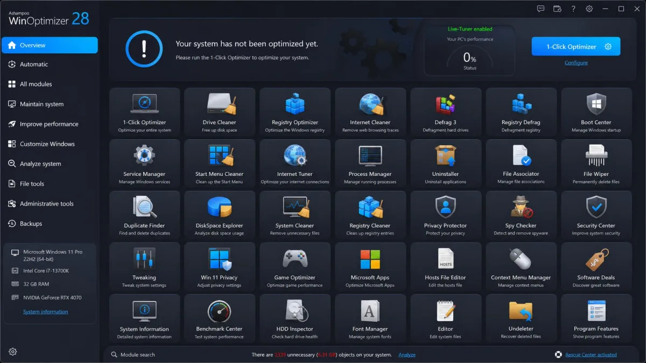
Task: Open Rescue Center activated link
Action: 591,355
